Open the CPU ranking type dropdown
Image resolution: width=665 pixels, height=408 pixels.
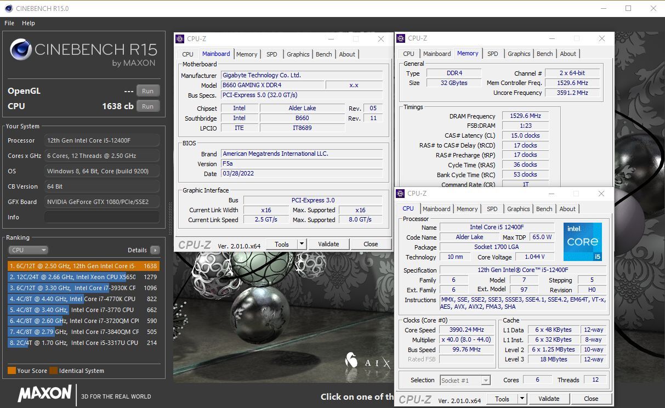point(29,250)
